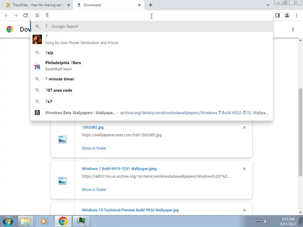Open the Windows Start button

point(8,221)
